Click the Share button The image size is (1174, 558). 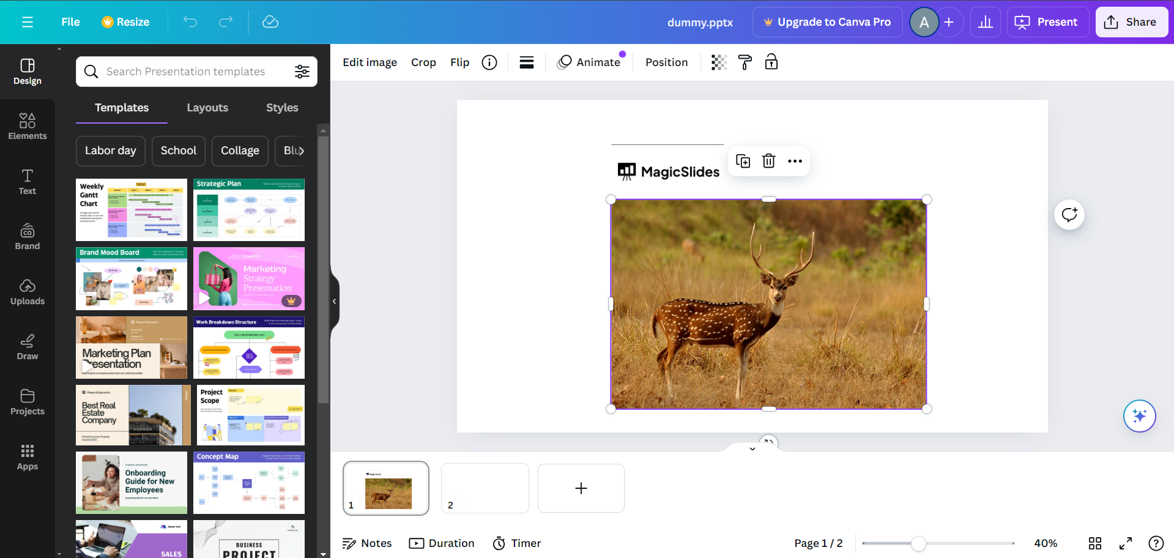click(1131, 22)
